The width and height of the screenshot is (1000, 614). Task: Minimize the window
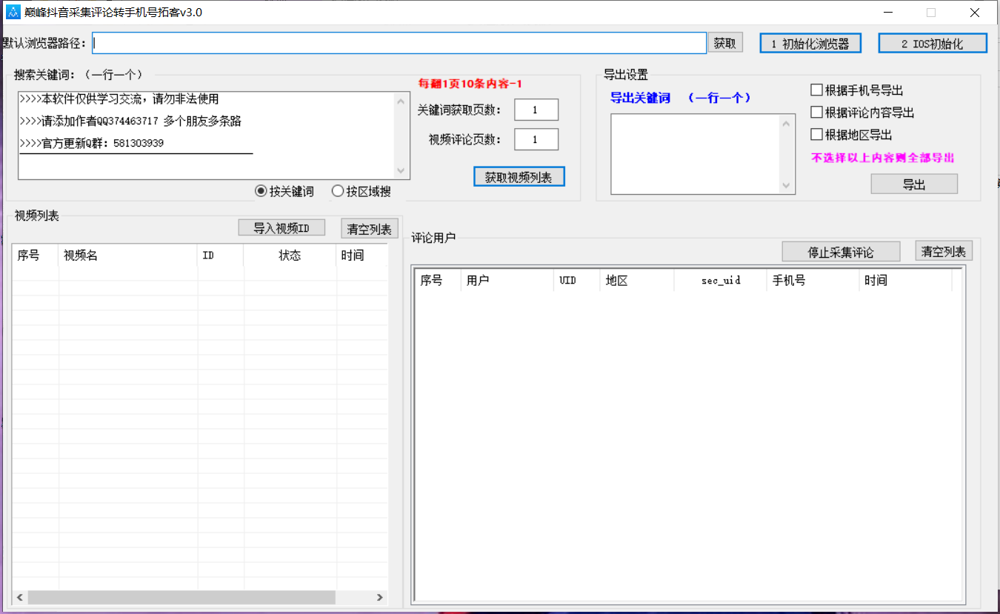pyautogui.click(x=888, y=12)
